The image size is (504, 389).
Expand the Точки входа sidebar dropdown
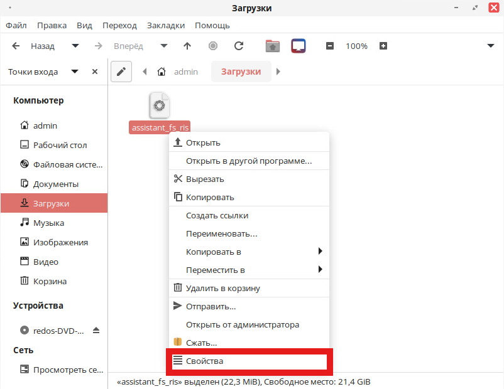pos(75,72)
